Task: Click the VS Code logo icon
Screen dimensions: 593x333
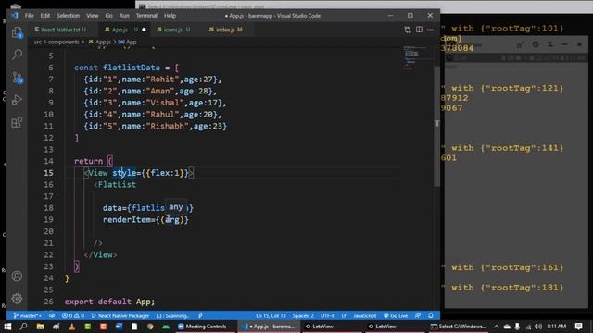Action: tap(15, 16)
